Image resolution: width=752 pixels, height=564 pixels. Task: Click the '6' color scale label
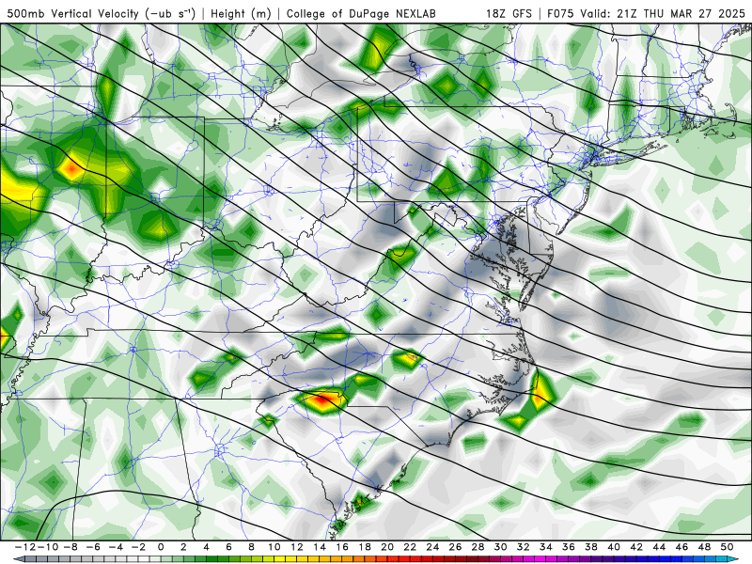point(228,547)
